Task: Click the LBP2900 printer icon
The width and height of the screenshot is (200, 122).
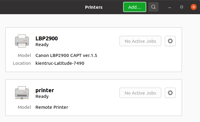Action: 22,41
